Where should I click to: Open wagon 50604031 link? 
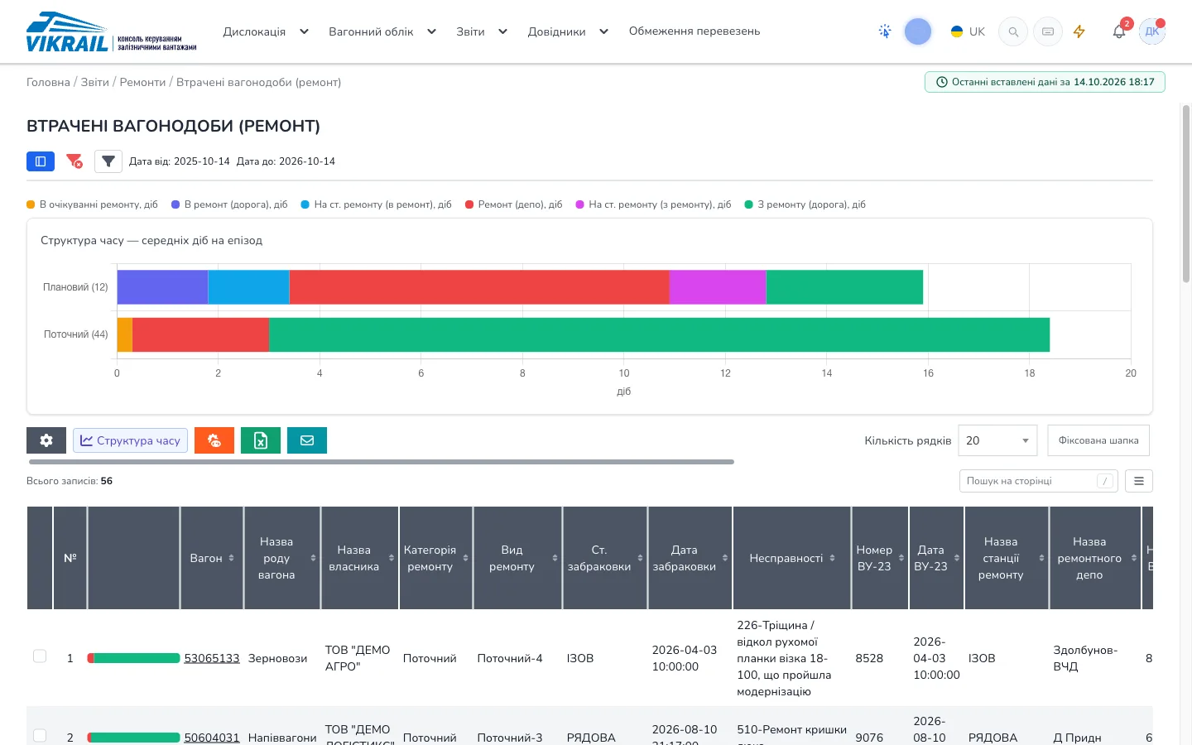pyautogui.click(x=212, y=738)
